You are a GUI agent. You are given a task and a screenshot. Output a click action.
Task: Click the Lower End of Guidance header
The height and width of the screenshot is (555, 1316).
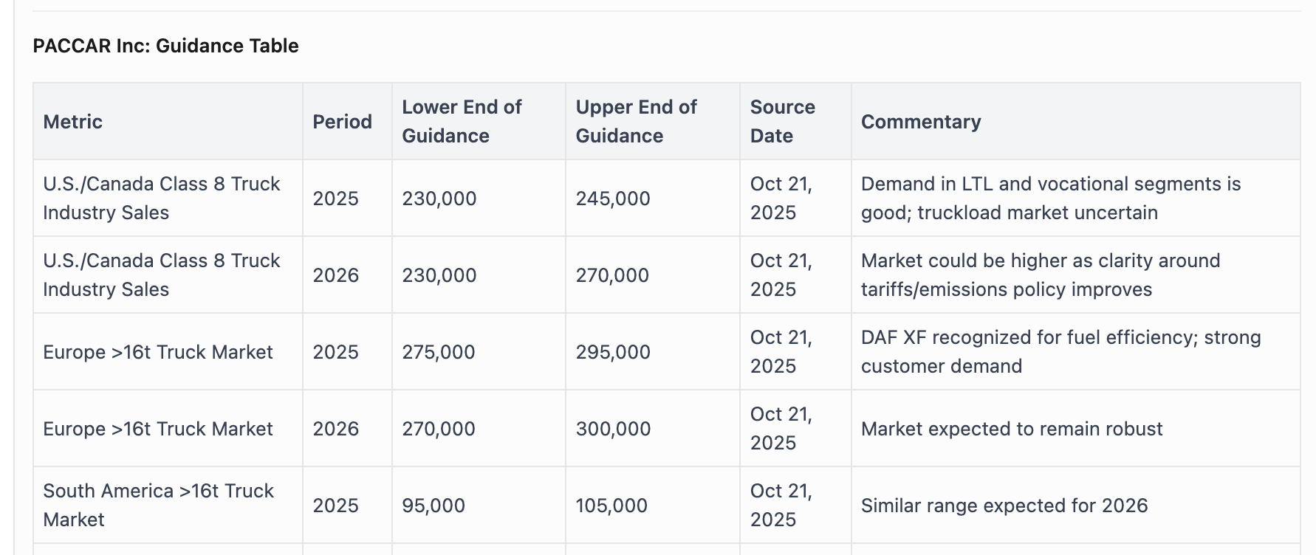(x=462, y=122)
